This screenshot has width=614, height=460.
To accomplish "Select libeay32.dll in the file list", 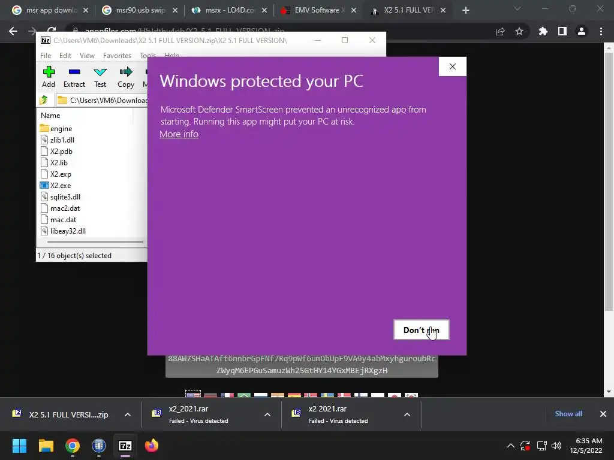I will [63, 231].
